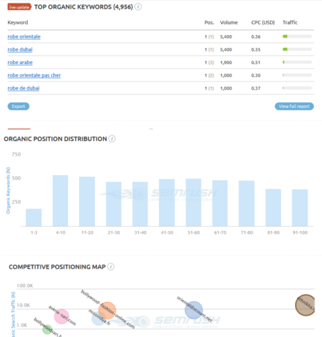Click info icon beside Top Organic Keywords
The image size is (322, 337).
[138, 7]
